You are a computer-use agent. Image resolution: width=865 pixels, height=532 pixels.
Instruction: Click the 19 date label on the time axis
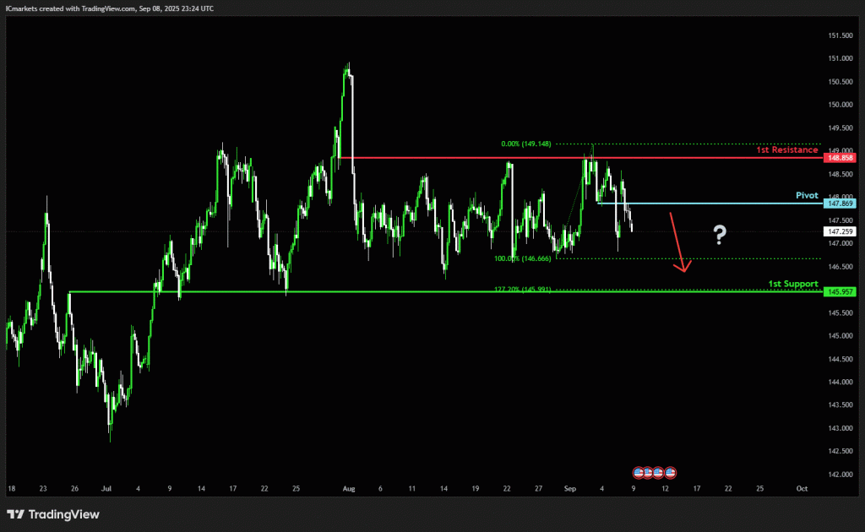click(x=475, y=488)
